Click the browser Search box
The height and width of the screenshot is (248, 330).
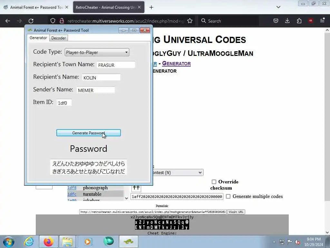(228, 21)
